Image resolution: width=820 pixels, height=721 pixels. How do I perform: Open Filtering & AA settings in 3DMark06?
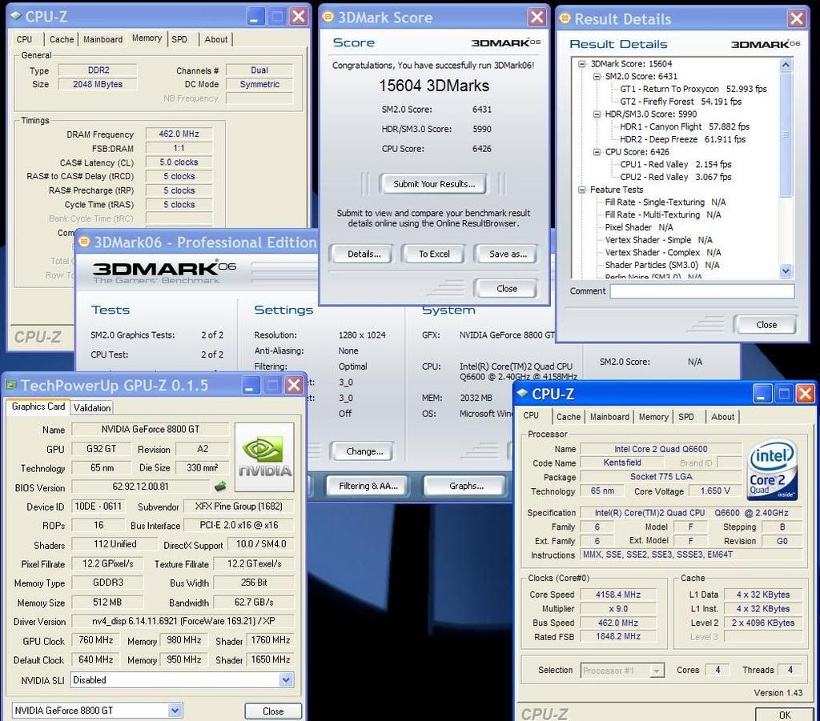pos(368,486)
